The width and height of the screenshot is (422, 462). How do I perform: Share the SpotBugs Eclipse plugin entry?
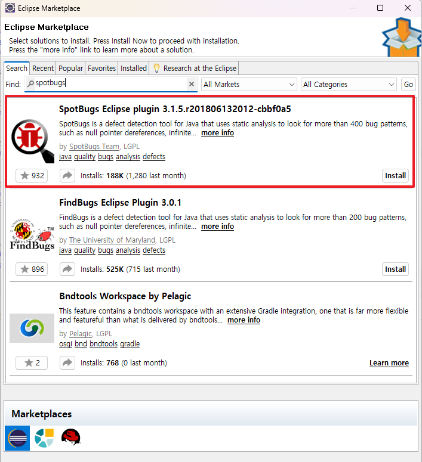tap(67, 176)
